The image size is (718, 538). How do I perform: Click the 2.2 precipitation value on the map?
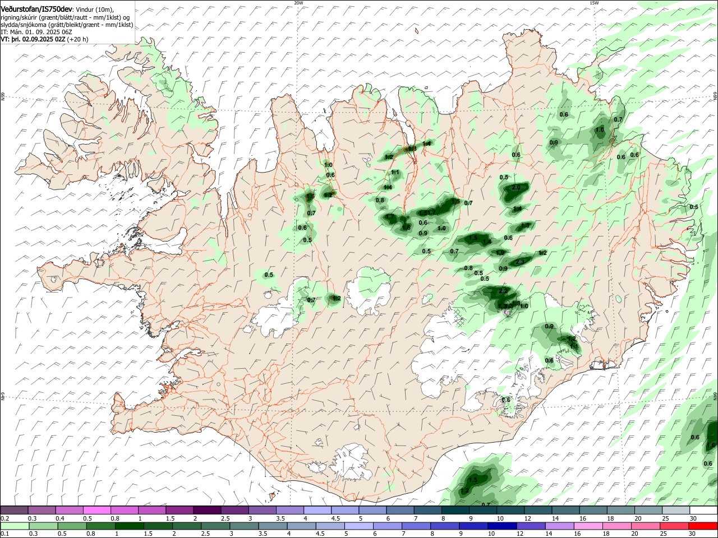(503, 291)
